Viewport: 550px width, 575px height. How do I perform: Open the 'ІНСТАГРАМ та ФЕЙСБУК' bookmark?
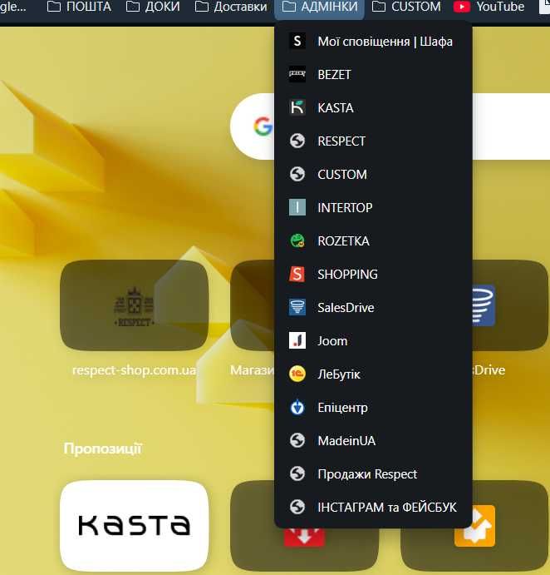(373, 507)
